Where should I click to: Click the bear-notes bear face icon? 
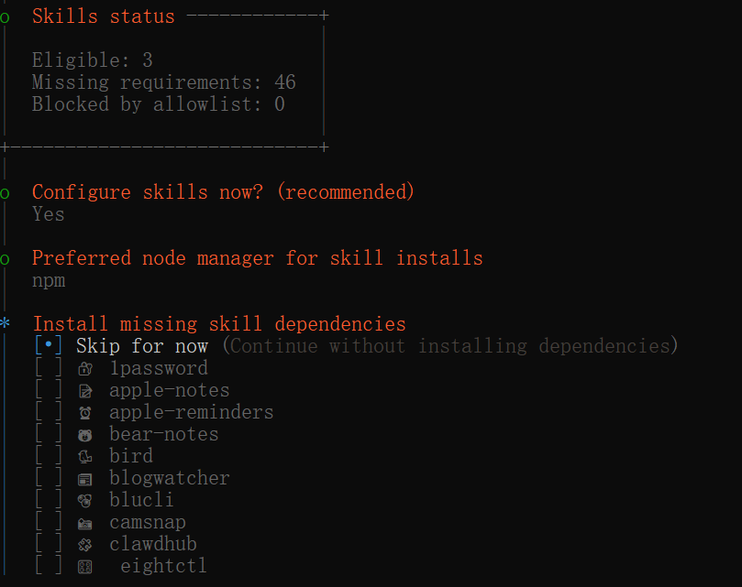click(x=85, y=435)
